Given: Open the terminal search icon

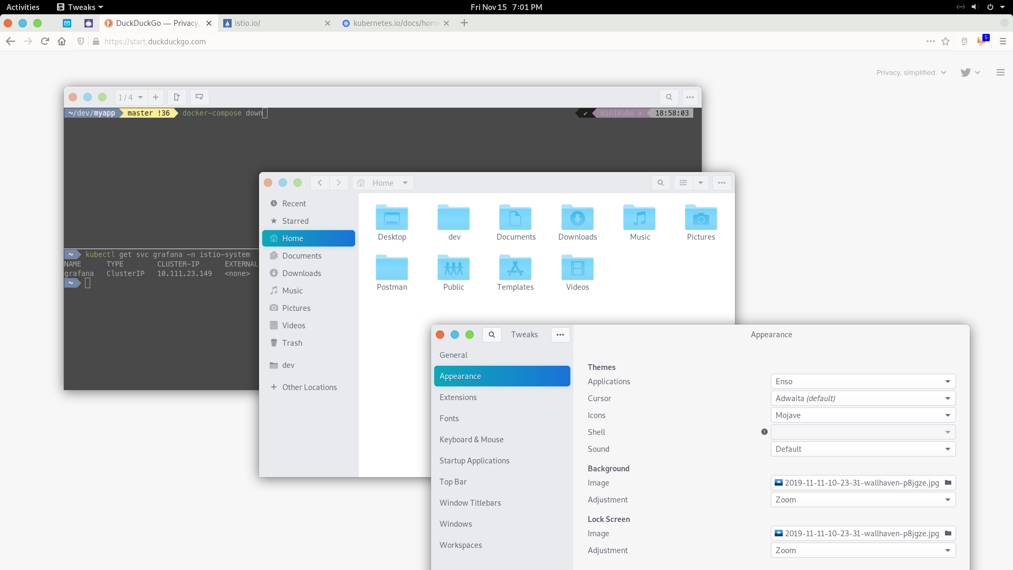Looking at the screenshot, I should pos(668,97).
